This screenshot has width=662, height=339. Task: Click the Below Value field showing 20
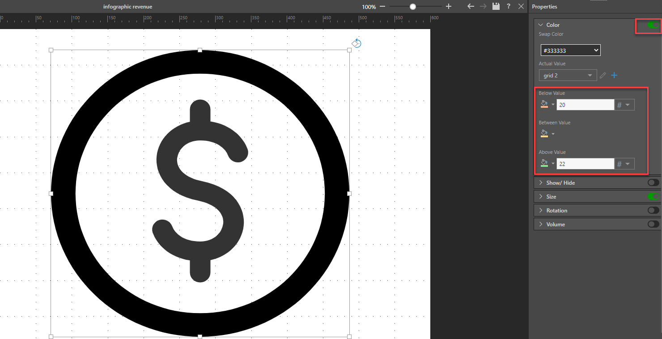pyautogui.click(x=585, y=105)
